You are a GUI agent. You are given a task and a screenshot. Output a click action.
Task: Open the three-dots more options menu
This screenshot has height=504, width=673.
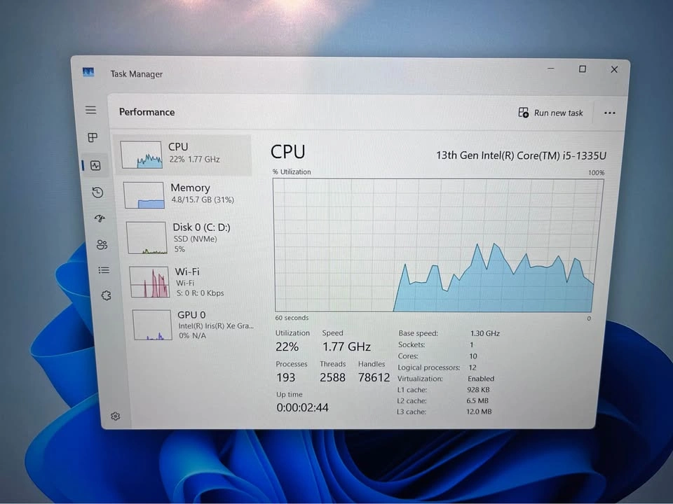click(x=609, y=113)
